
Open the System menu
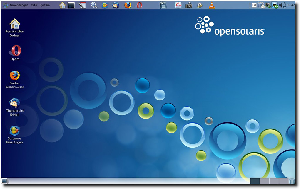(x=45, y=5)
